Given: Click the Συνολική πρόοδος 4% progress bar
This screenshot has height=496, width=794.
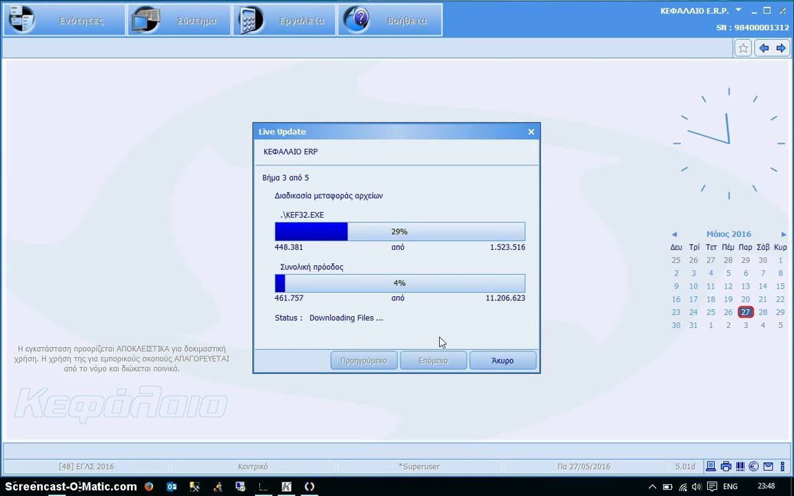Looking at the screenshot, I should [400, 283].
